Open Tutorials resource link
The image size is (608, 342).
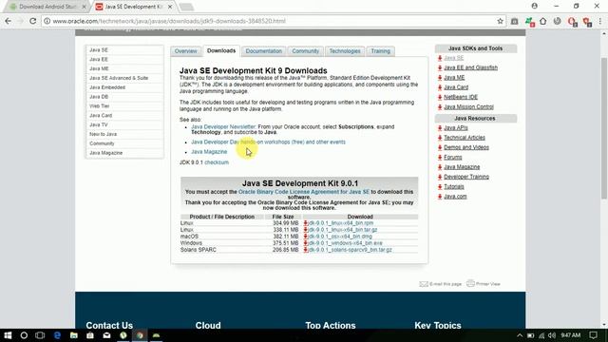454,187
